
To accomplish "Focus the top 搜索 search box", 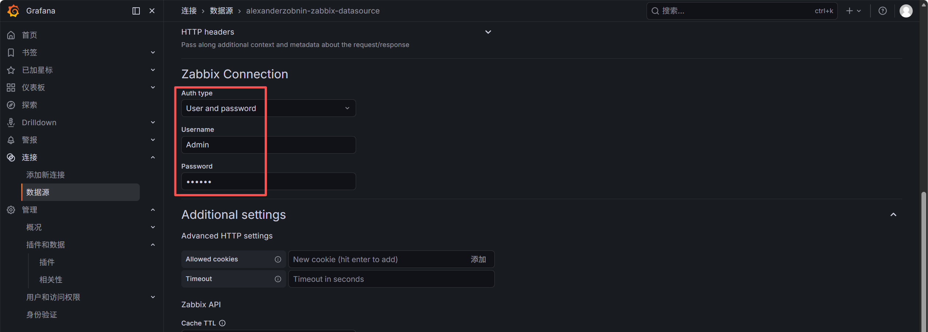I will tap(742, 11).
